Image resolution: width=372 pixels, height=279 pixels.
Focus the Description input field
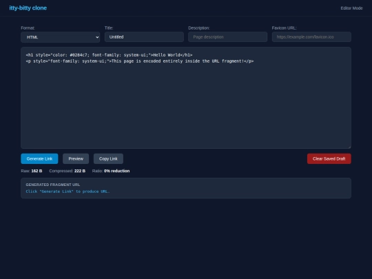[228, 37]
